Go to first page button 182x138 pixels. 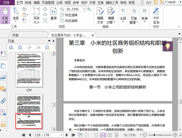[24, 135]
